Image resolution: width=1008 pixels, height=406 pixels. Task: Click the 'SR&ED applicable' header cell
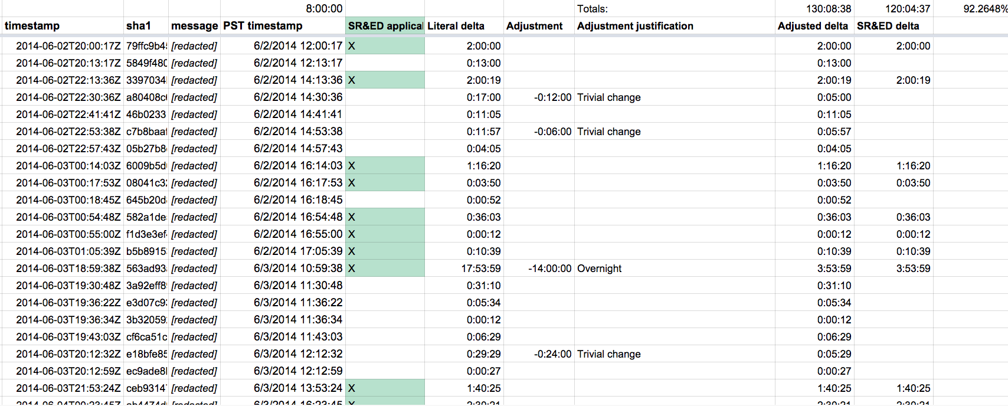point(385,26)
